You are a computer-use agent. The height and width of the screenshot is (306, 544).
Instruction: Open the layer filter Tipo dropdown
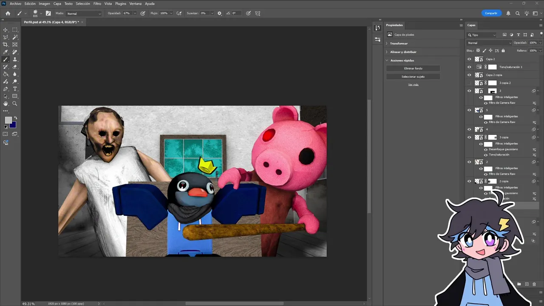point(482,35)
